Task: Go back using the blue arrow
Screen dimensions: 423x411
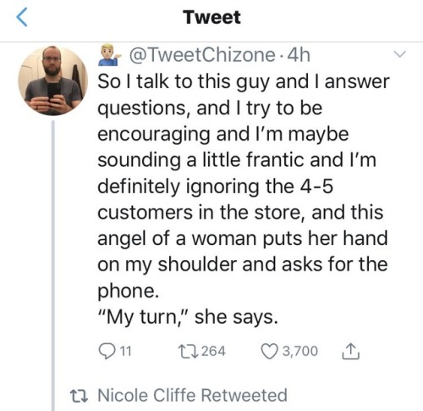Action: pos(22,17)
